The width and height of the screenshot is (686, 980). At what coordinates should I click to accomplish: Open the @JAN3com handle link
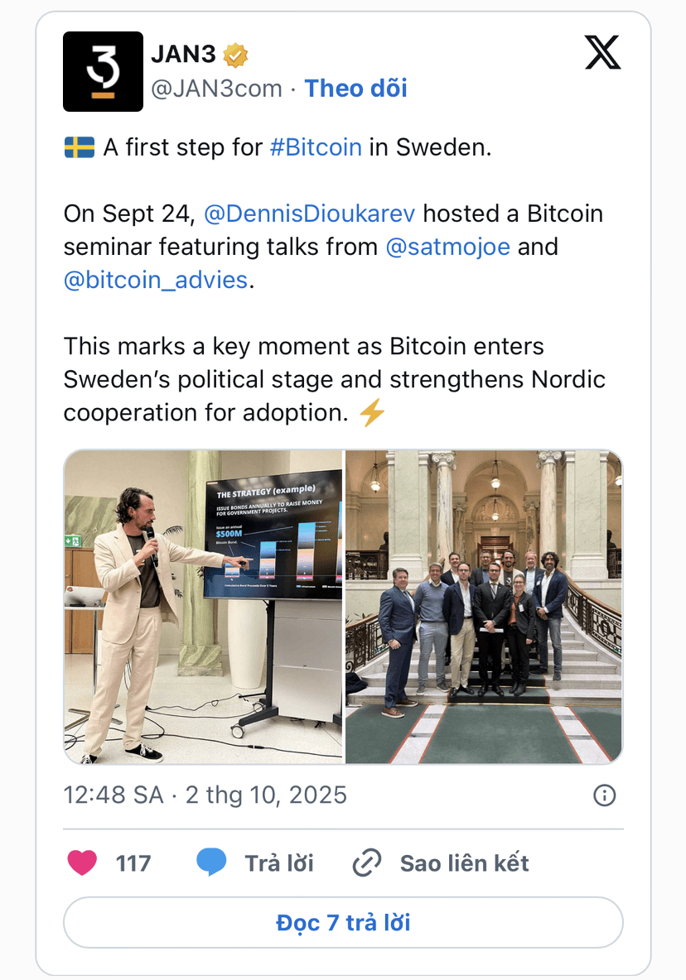point(216,89)
